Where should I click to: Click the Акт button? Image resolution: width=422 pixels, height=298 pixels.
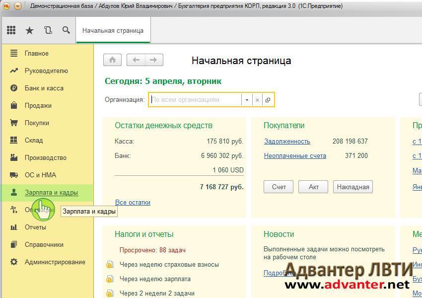coord(313,187)
